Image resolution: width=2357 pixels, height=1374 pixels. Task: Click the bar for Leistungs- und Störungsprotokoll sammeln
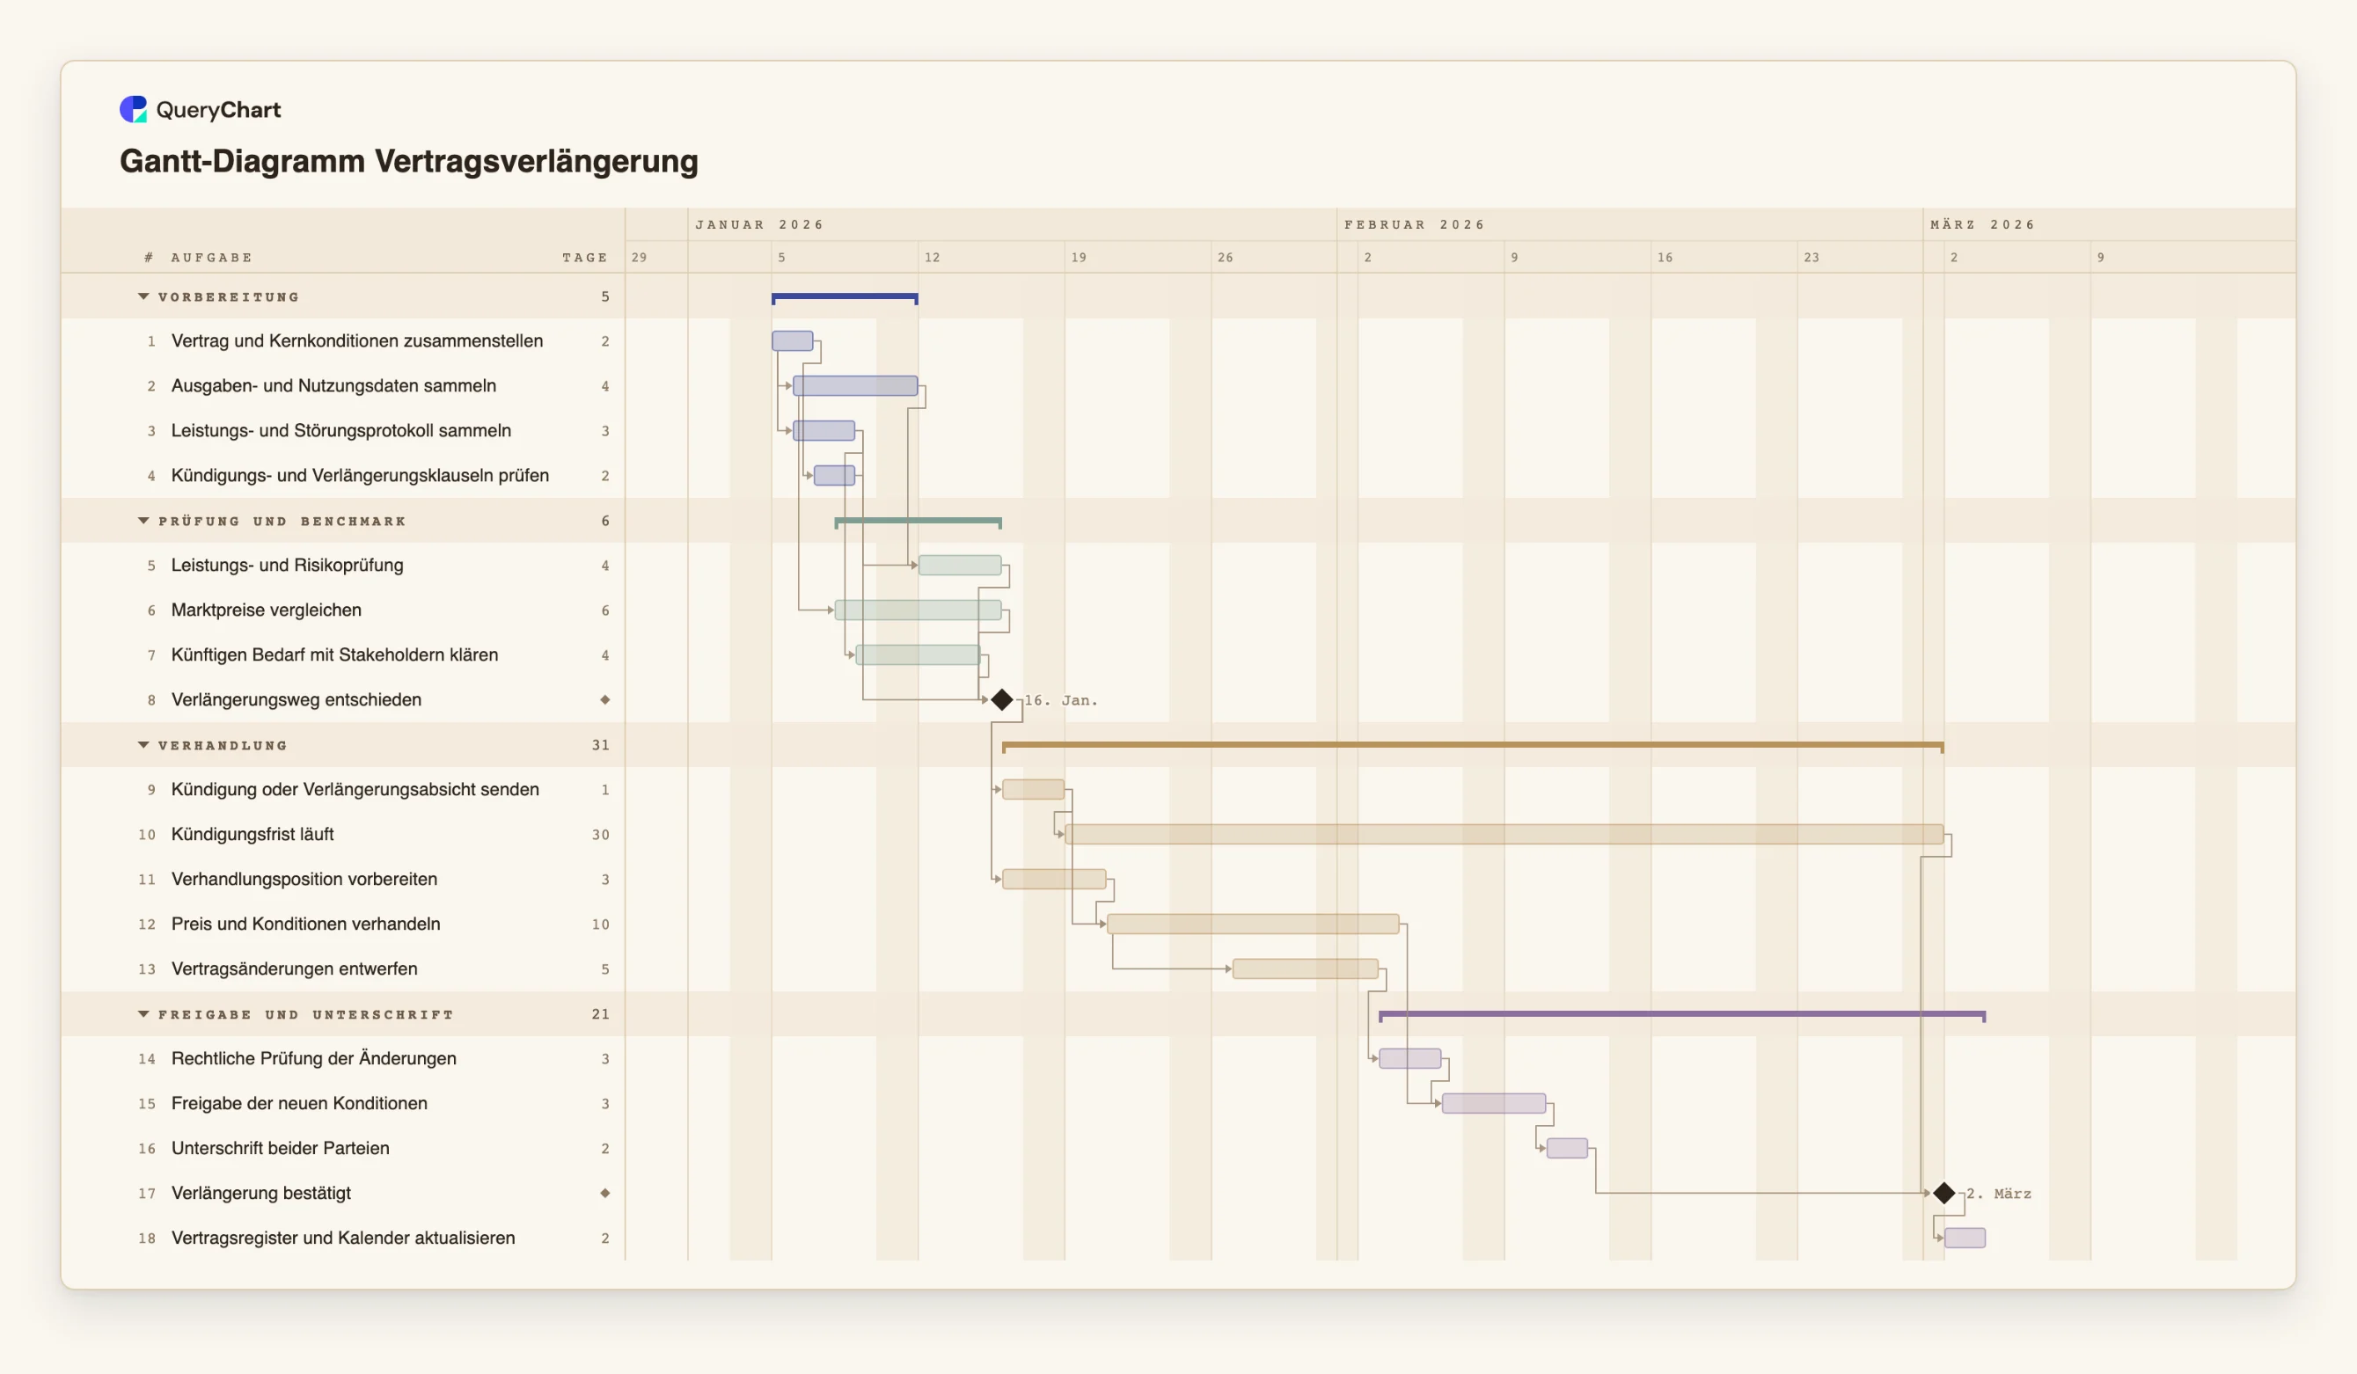(824, 430)
